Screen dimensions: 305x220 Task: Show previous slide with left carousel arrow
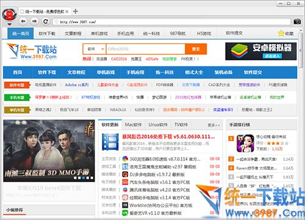8,151
